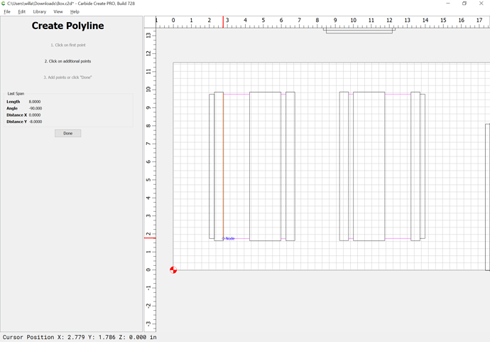Viewport: 490px width, 342px height.
Task: Click the Carbide Create app icon in title bar
Action: pos(4,4)
